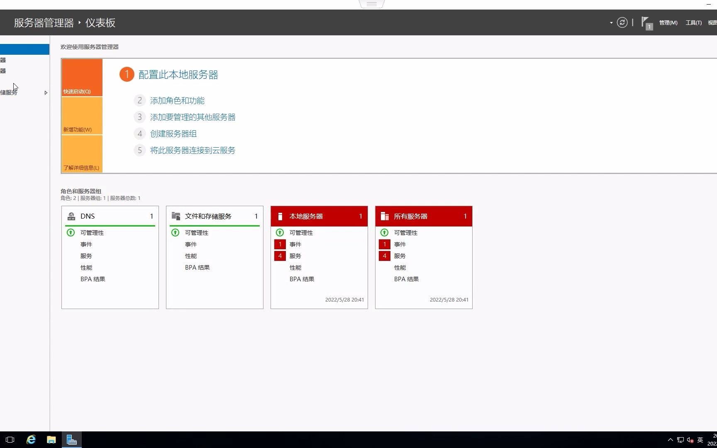The width and height of the screenshot is (717, 448).
Task: Click 所有服务器 服务 red badge 4
Action: click(385, 256)
